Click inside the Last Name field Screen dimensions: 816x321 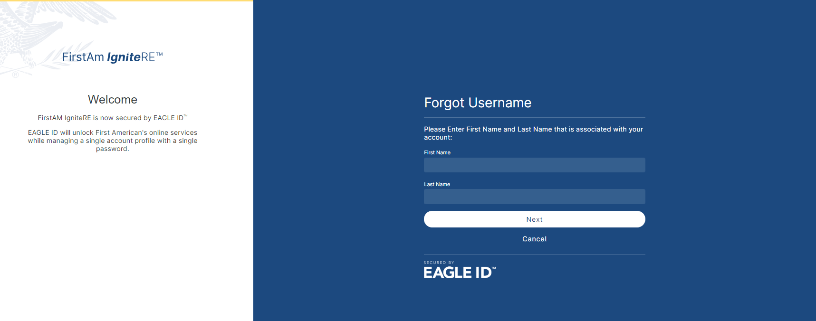534,197
